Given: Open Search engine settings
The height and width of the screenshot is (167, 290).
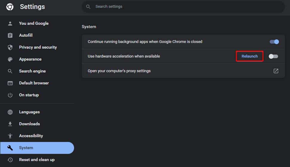Looking at the screenshot, I should click(x=32, y=71).
